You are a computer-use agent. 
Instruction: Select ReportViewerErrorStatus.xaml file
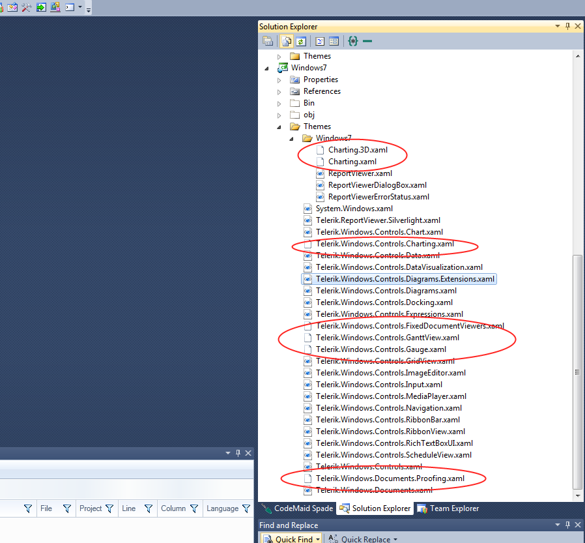pyautogui.click(x=378, y=197)
